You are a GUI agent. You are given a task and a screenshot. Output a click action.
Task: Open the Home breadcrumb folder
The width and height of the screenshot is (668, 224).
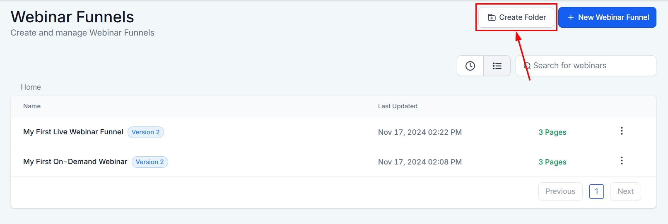[31, 87]
